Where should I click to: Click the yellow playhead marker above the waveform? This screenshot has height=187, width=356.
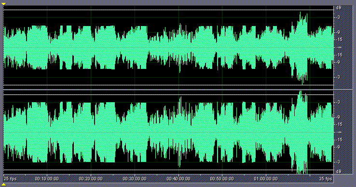3,4
